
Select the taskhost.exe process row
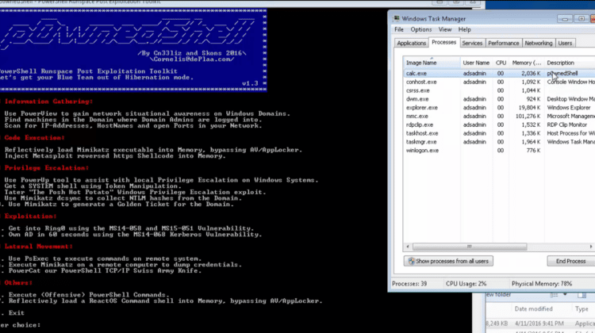(499, 133)
